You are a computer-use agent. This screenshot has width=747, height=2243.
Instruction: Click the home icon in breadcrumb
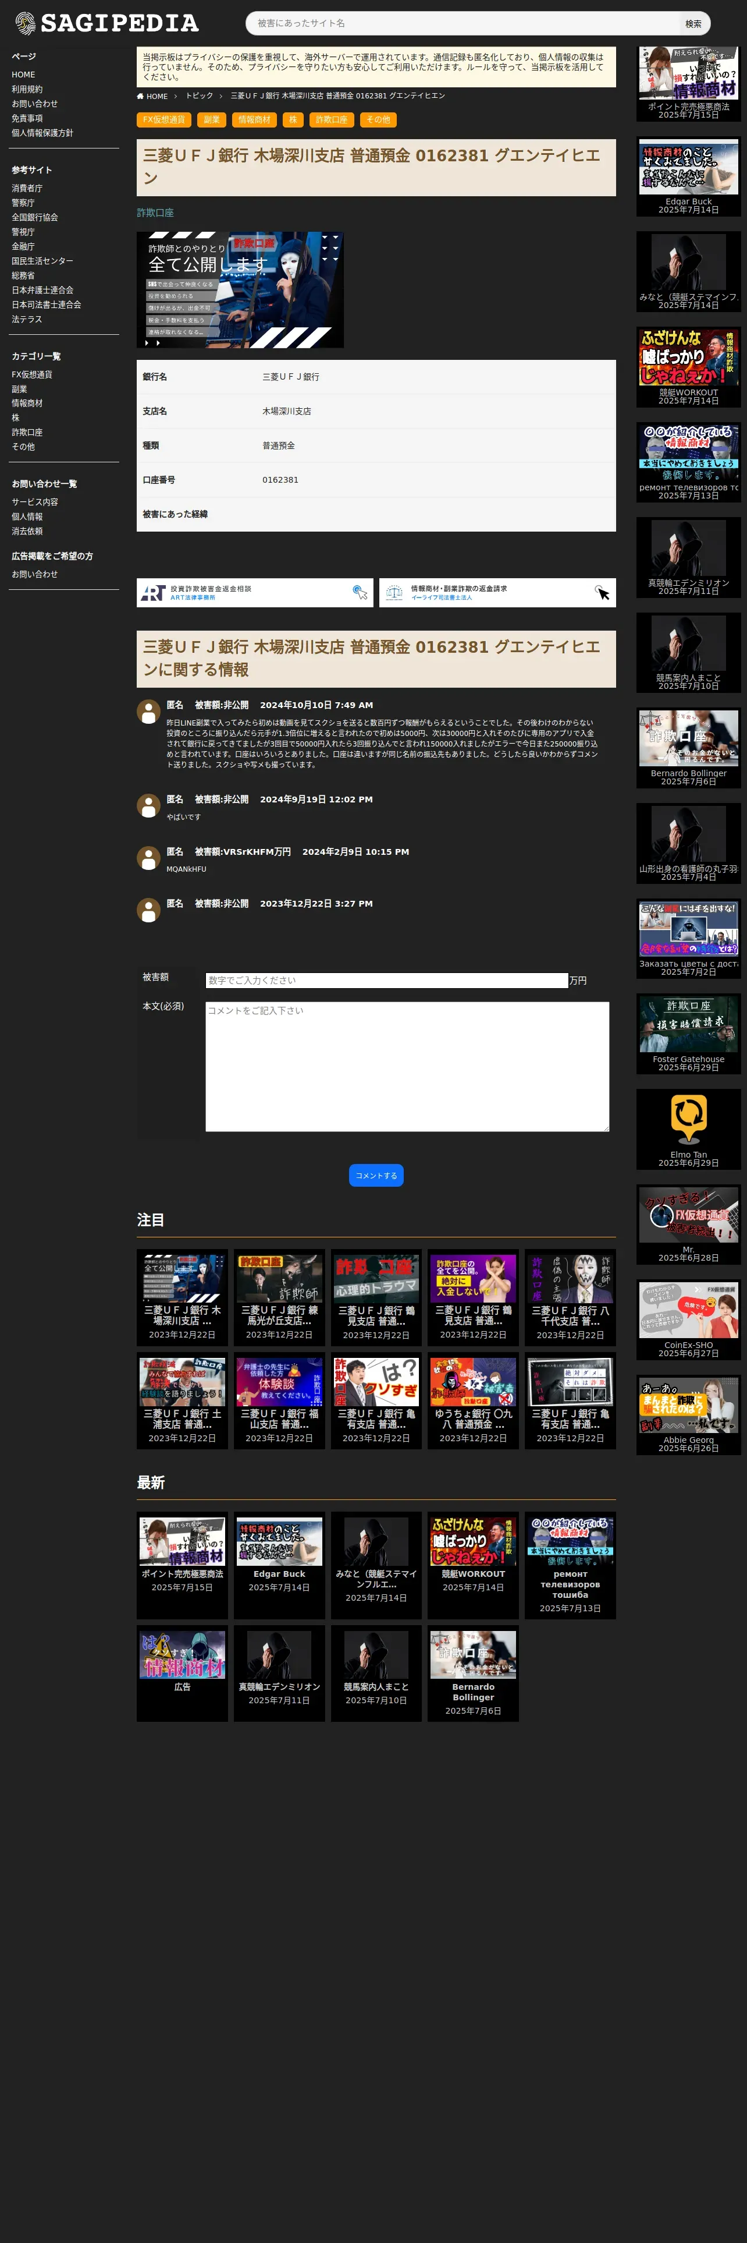(x=140, y=97)
